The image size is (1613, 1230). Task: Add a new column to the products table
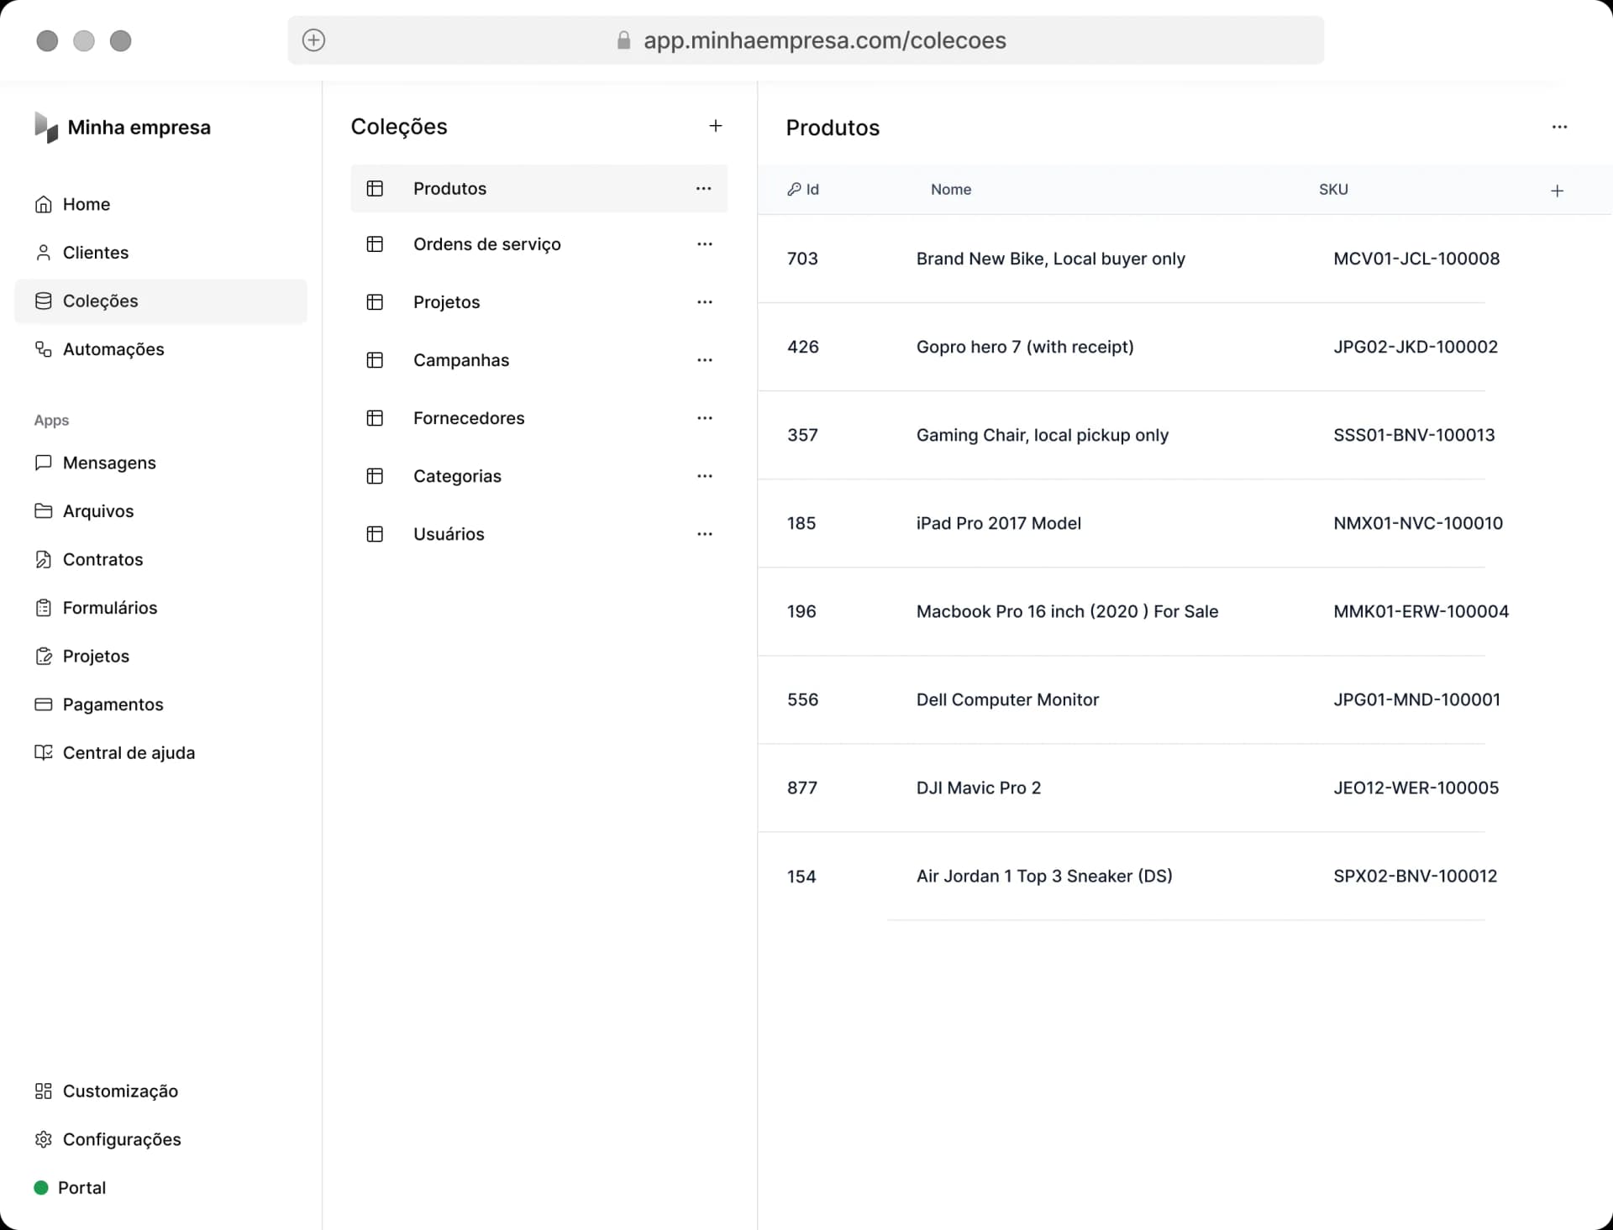[x=1558, y=190]
